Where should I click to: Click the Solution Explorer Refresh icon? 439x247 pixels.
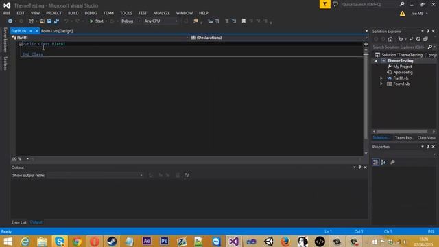click(418, 39)
